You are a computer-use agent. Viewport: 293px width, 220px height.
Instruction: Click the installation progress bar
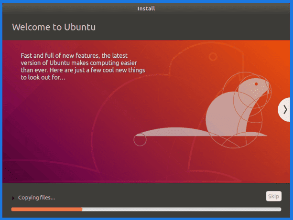pyautogui.click(x=146, y=210)
